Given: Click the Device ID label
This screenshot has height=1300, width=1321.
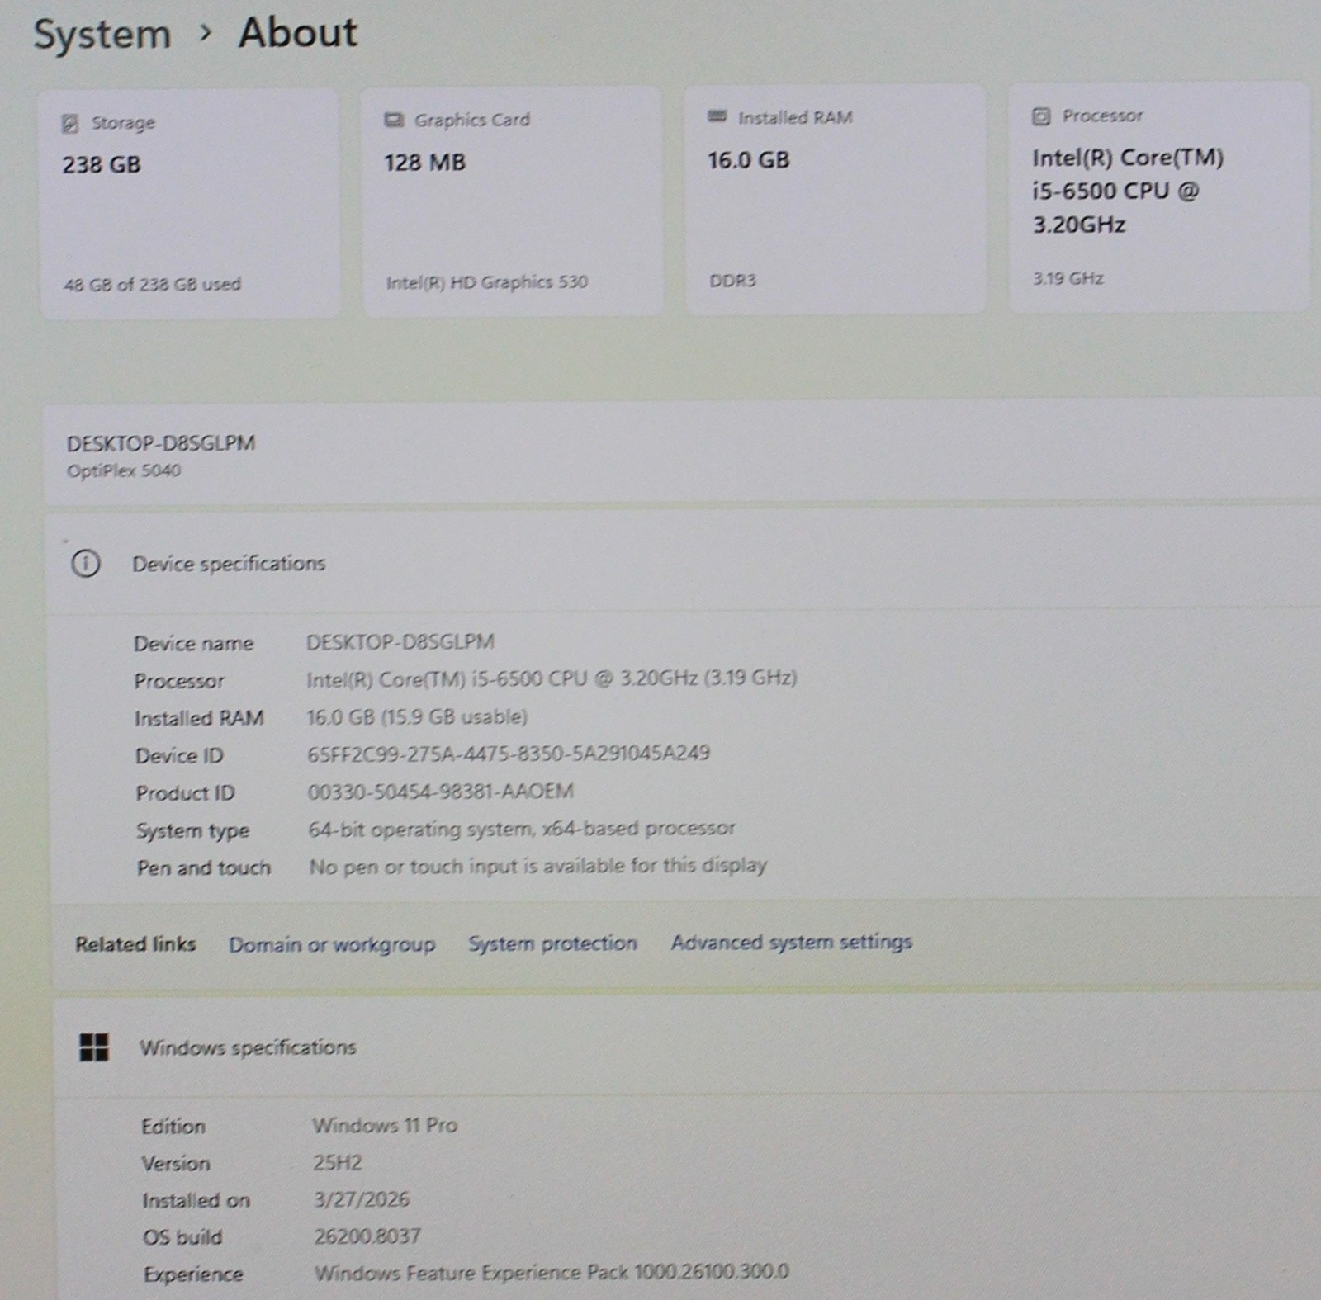Looking at the screenshot, I should [x=179, y=756].
